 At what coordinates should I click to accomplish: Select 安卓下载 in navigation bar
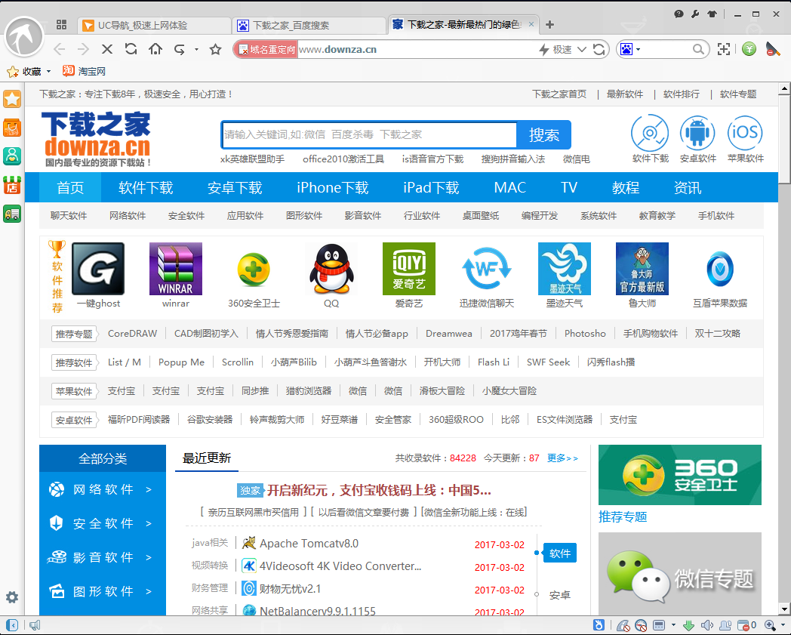(235, 188)
